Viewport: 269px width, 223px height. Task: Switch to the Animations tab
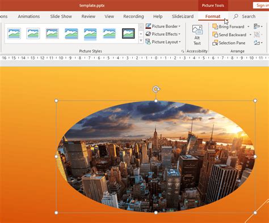(x=29, y=16)
